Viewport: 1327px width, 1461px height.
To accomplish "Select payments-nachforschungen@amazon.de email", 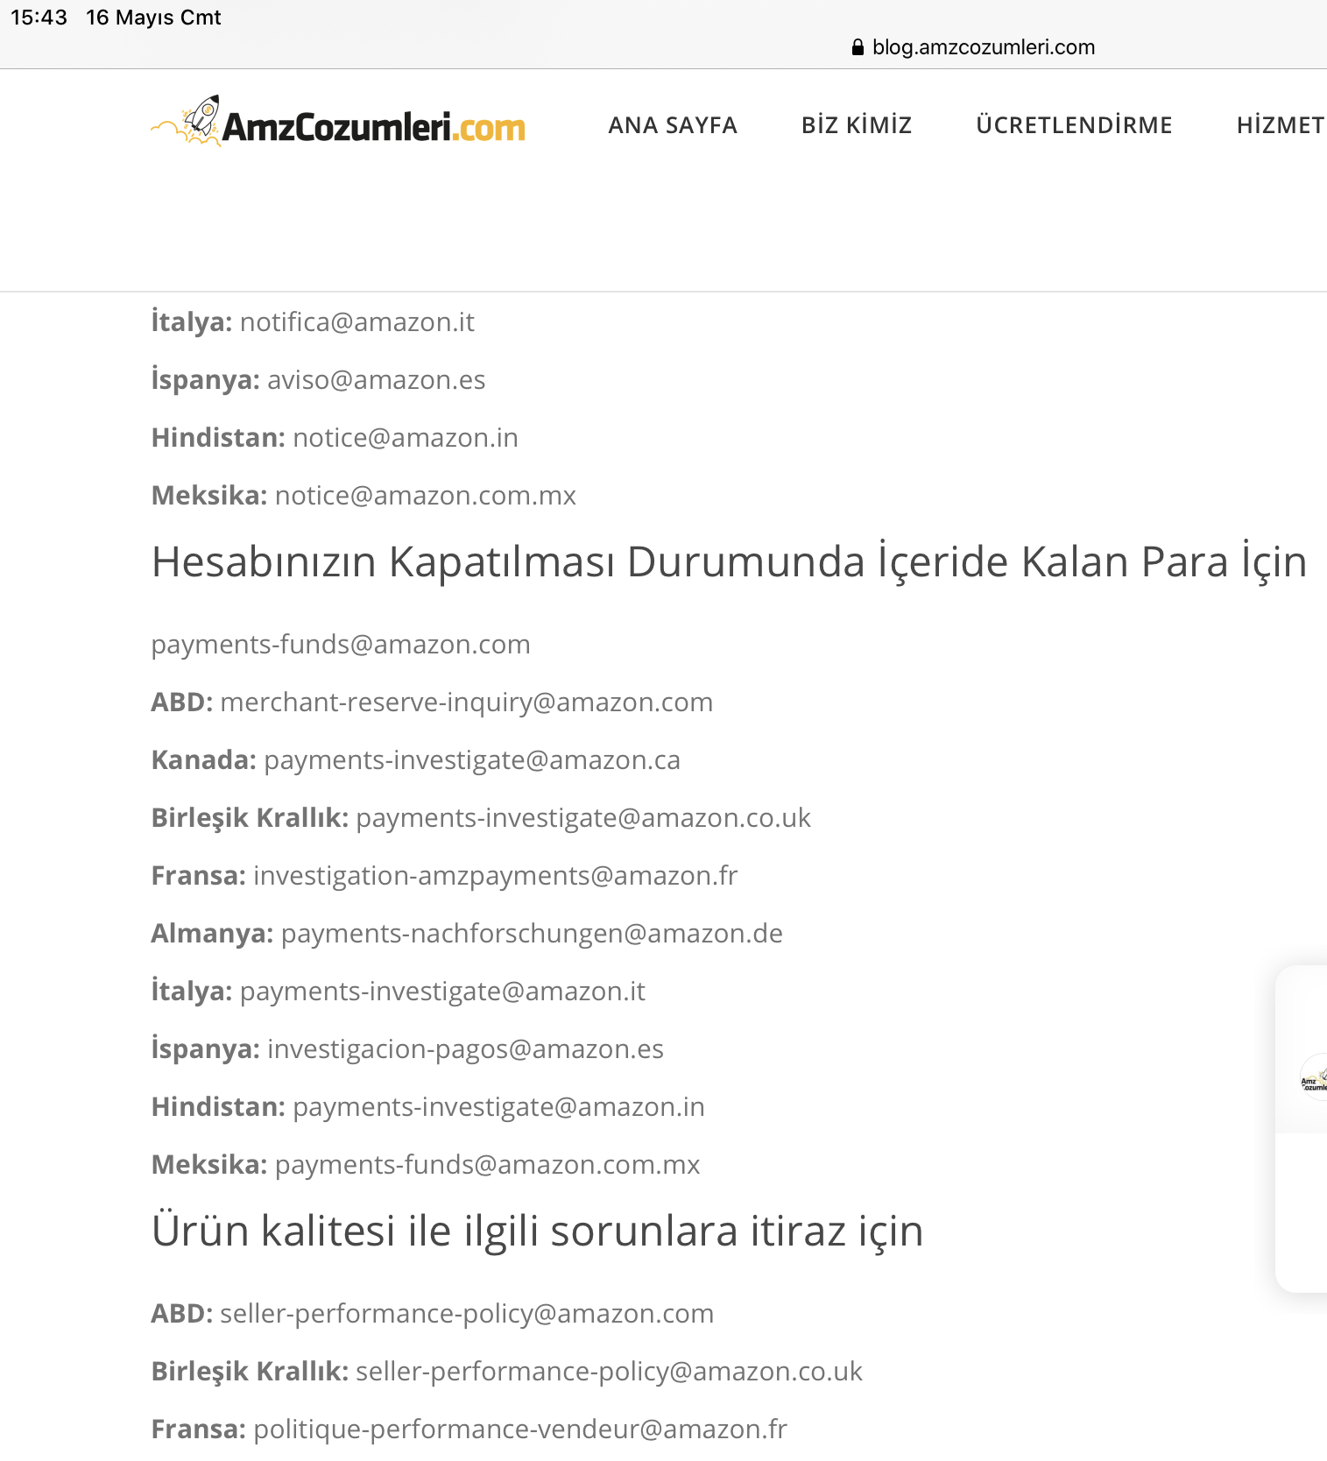I will point(532,934).
